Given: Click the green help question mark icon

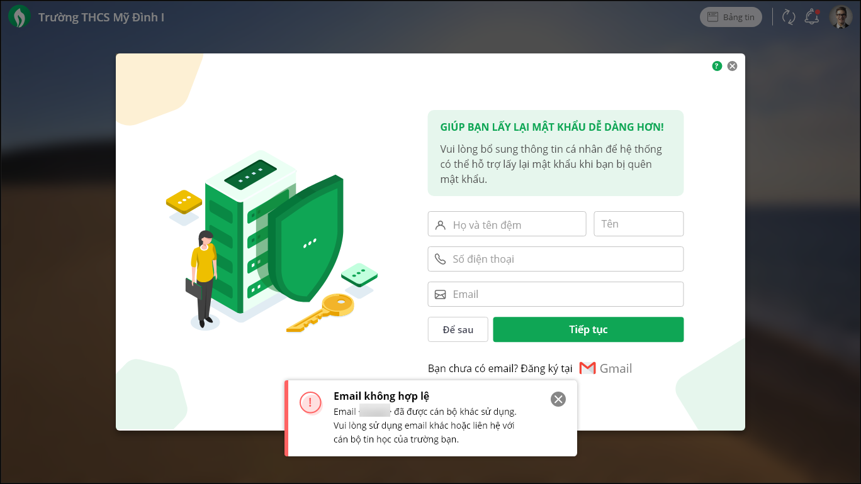Looking at the screenshot, I should [x=717, y=66].
